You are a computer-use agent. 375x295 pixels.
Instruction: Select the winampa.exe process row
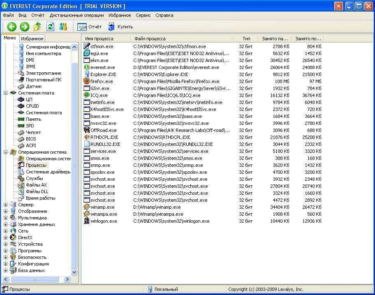(x=203, y=214)
